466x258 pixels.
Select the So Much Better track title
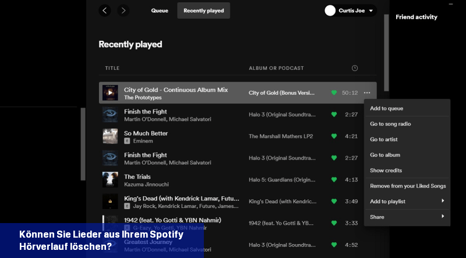(x=146, y=133)
